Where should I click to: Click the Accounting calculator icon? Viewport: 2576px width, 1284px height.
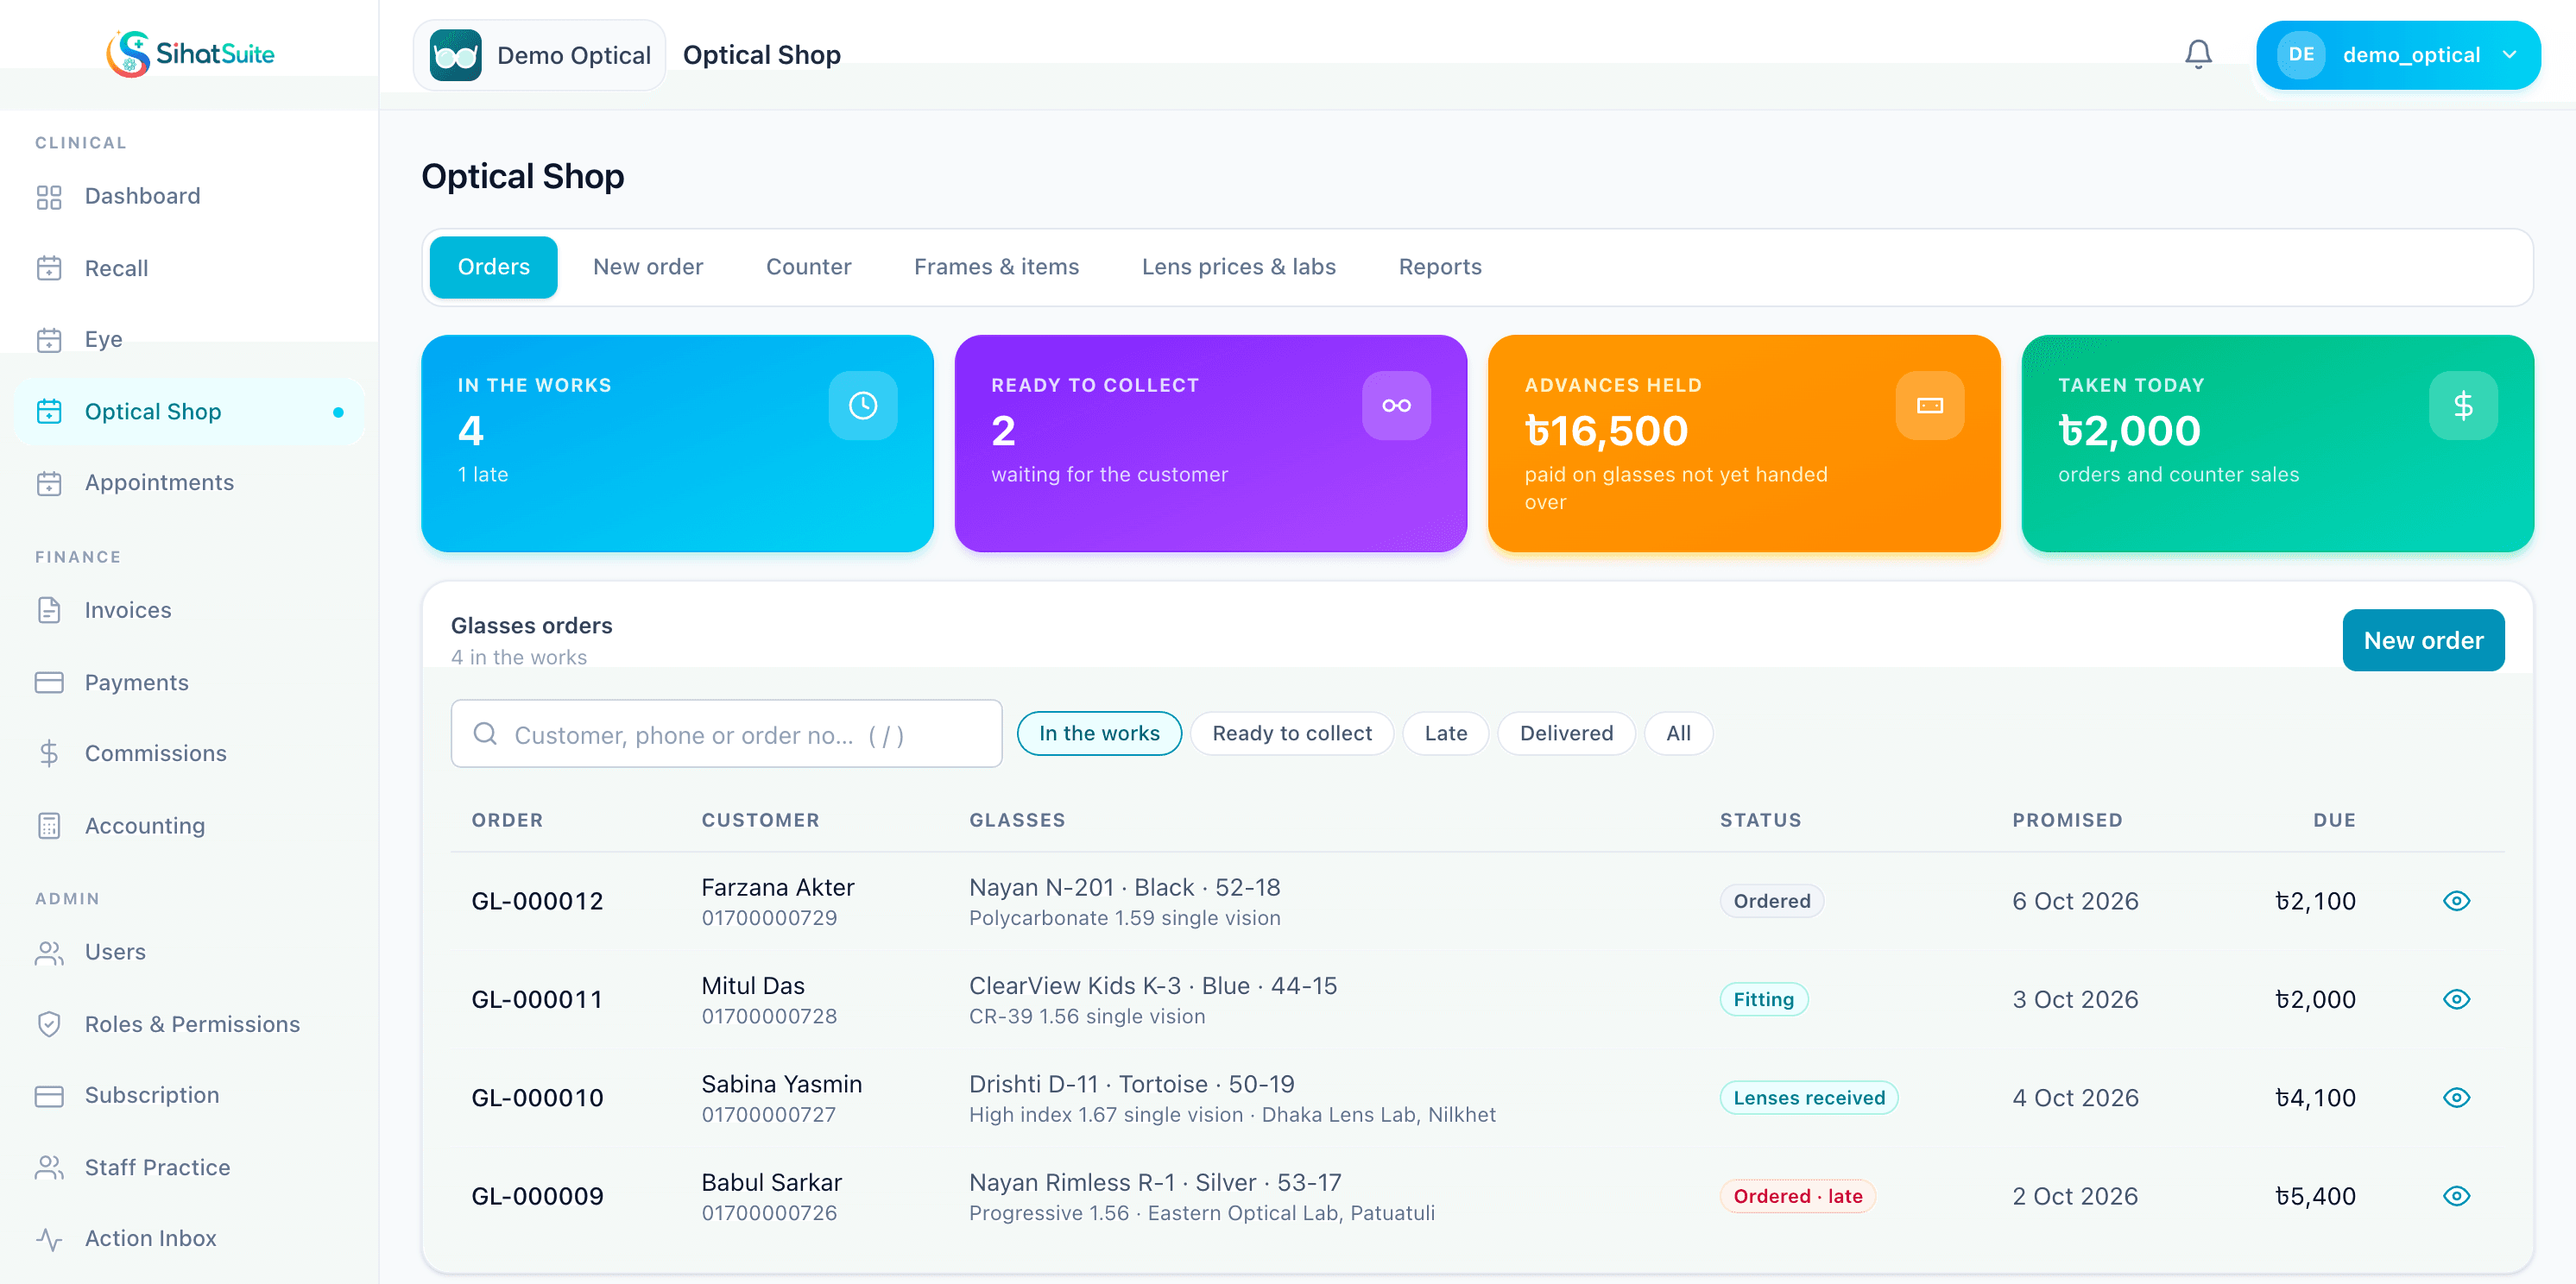(49, 825)
